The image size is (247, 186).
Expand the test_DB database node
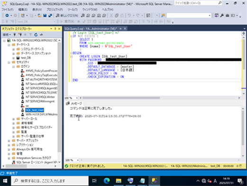tap(14, 58)
